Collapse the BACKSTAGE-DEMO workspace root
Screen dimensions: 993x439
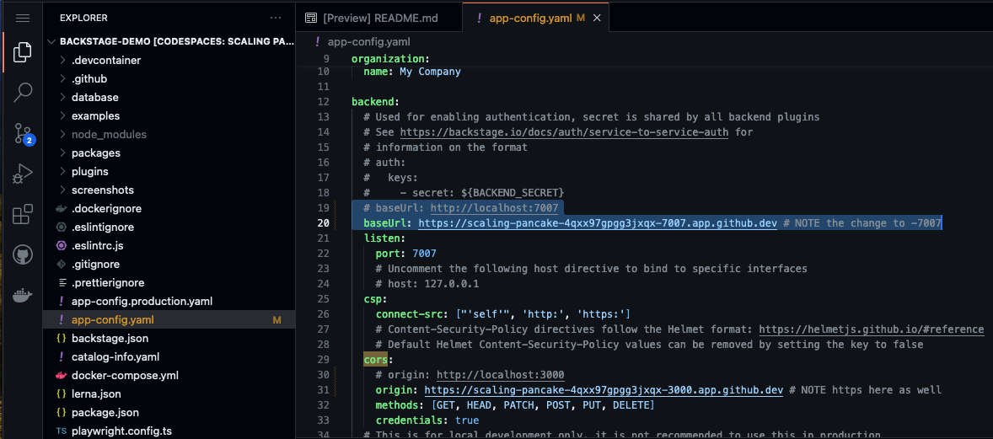169,41
